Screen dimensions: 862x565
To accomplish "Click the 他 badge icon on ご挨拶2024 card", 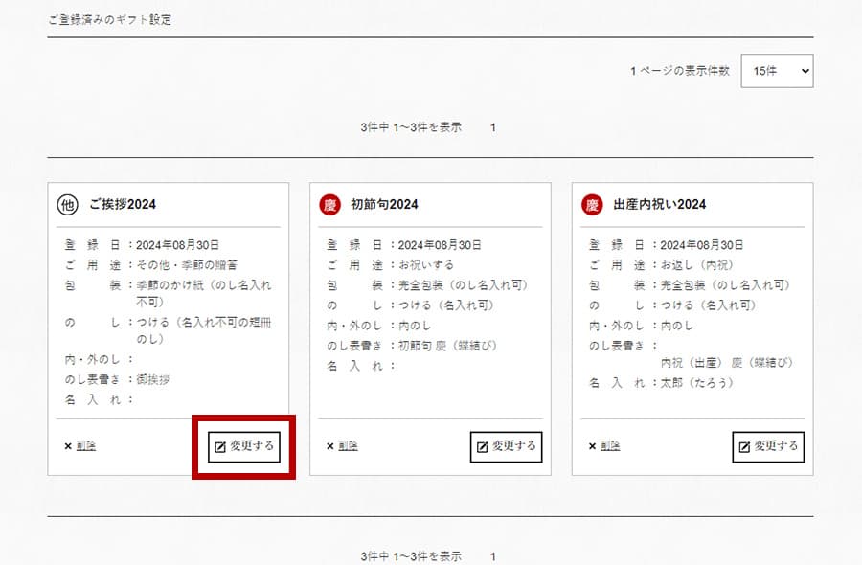I will pyautogui.click(x=67, y=204).
